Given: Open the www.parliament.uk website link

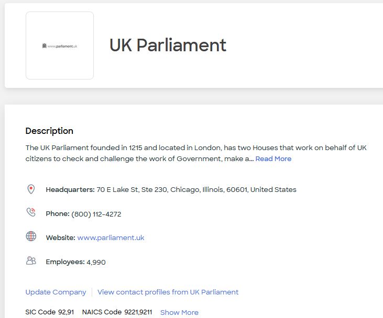Looking at the screenshot, I should [111, 237].
